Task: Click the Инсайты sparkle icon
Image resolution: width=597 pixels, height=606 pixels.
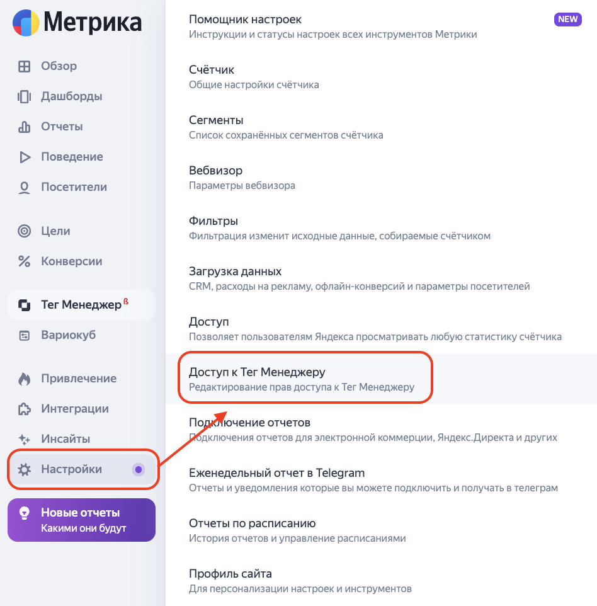Action: 24,439
